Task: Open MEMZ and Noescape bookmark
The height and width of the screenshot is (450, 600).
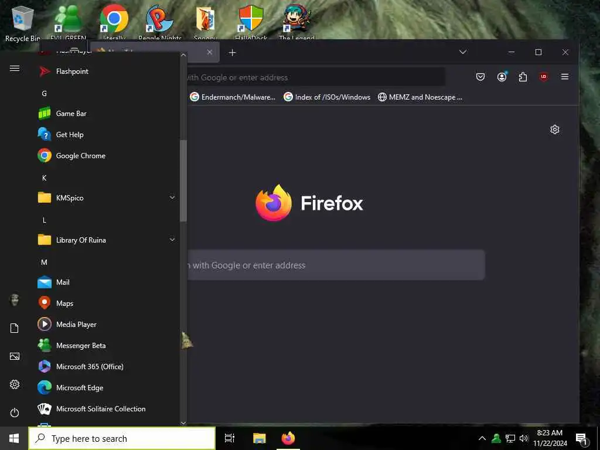Action: point(420,97)
